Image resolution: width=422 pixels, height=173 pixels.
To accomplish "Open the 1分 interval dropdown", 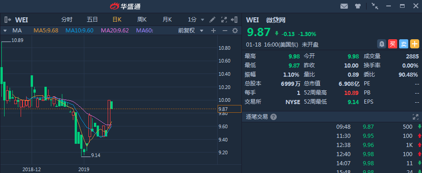I will click(x=196, y=20).
